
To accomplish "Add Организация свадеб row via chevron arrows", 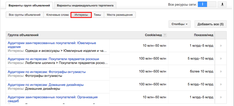I will (221, 97).
